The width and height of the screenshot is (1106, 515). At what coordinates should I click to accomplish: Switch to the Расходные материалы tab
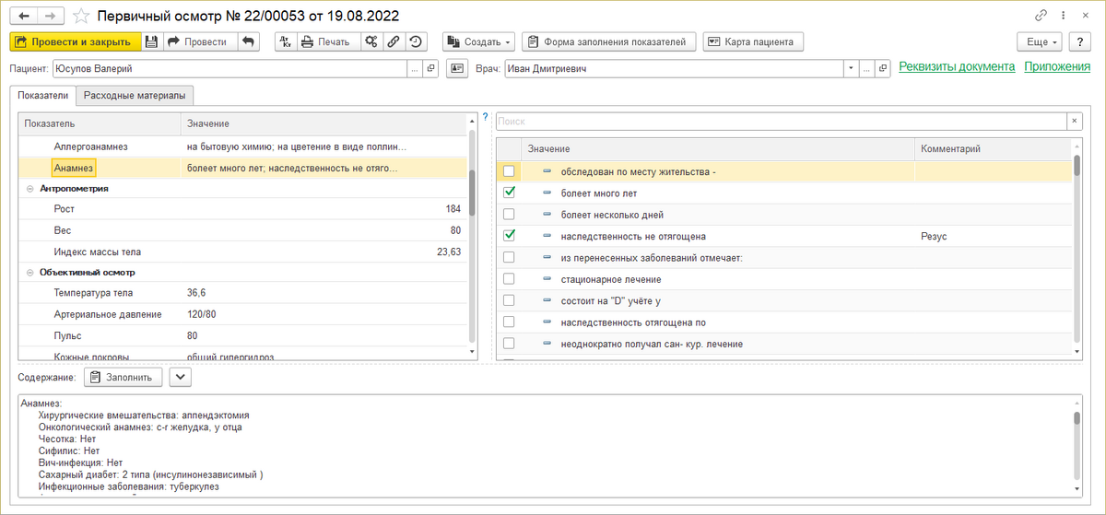[135, 95]
